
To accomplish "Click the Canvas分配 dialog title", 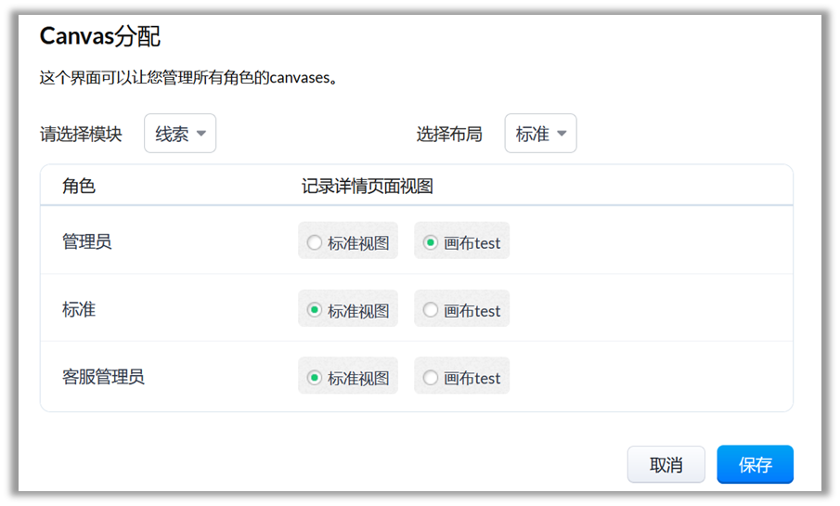I will 100,36.
